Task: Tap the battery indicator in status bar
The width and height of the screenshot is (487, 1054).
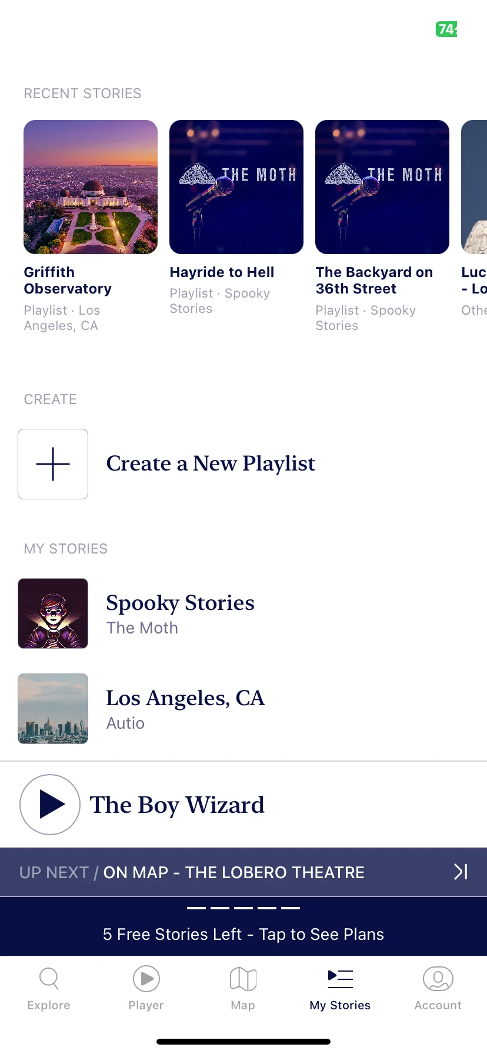Action: pyautogui.click(x=446, y=29)
